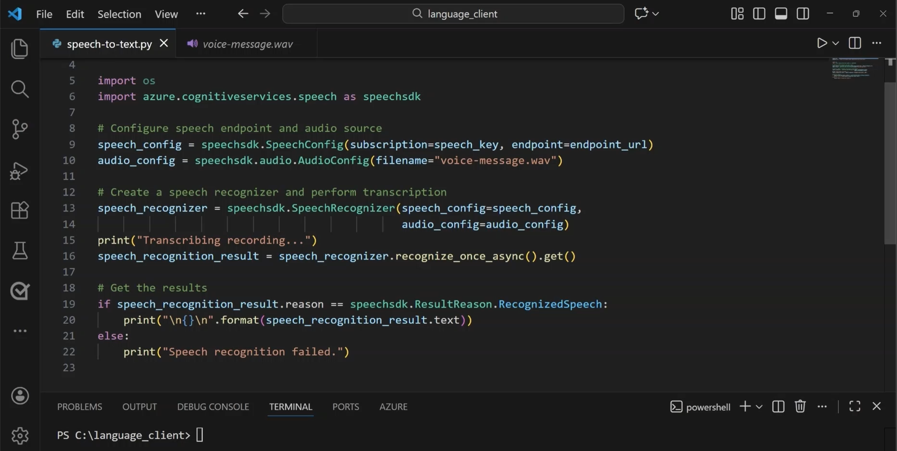
Task: Select the PROBLEMS panel tab
Action: coord(80,407)
